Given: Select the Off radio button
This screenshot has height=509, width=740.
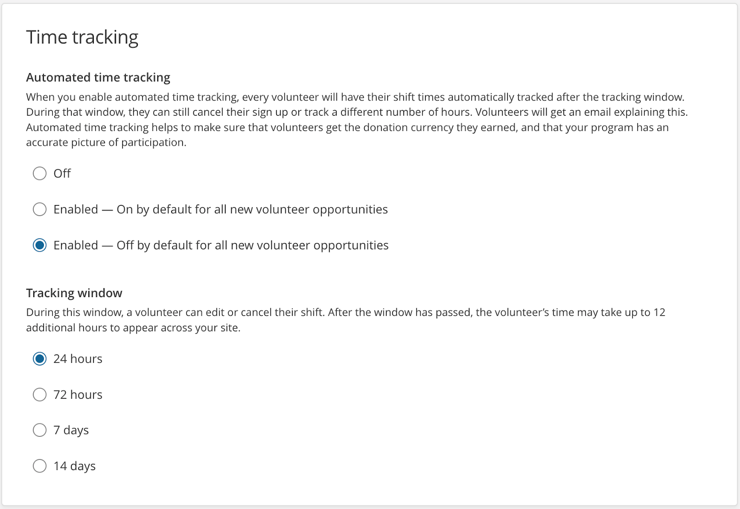Looking at the screenshot, I should (40, 174).
